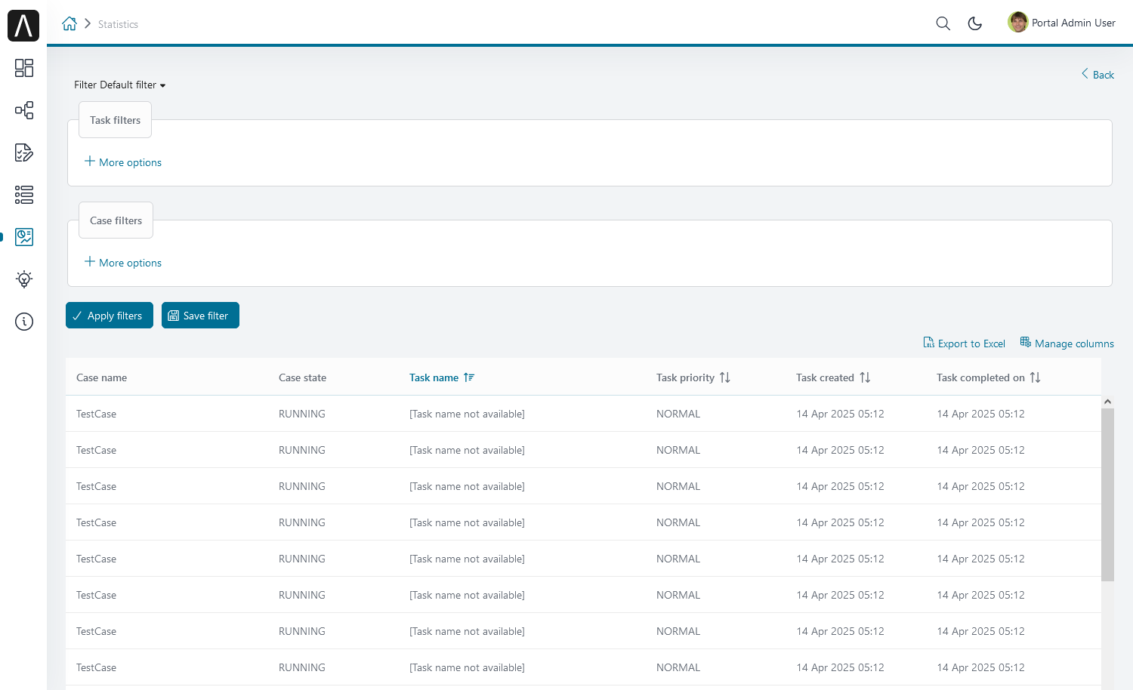Open the Processes sidebar icon
The height and width of the screenshot is (690, 1133).
24,110
